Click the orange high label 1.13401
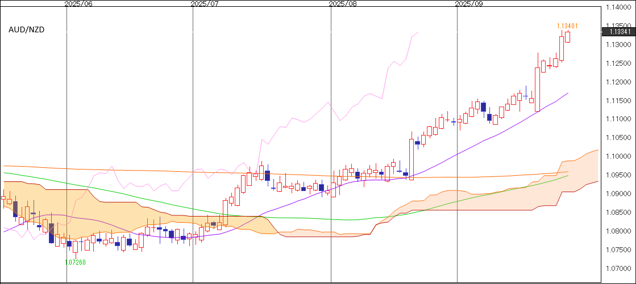This screenshot has height=284, width=636. click(x=567, y=26)
